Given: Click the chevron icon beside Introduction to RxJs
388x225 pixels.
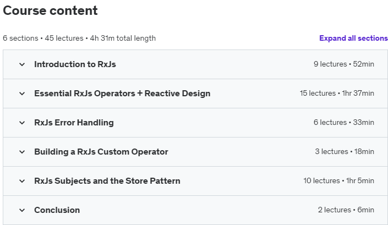Looking at the screenshot, I should click(22, 64).
